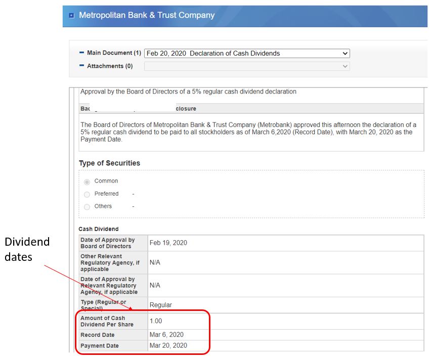Click the 1.00 dividend per share value
The image size is (429, 363).
(156, 321)
